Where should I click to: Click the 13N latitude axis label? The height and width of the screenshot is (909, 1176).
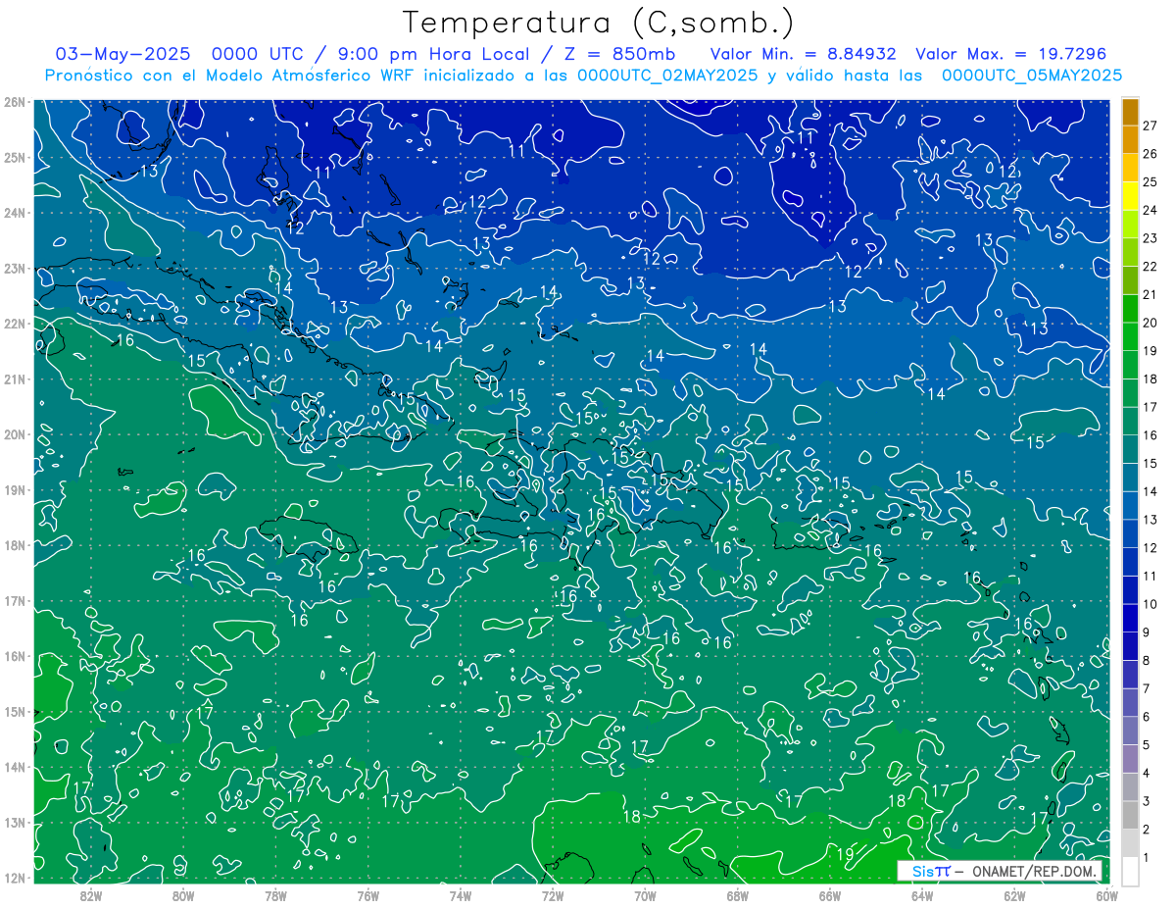coord(14,823)
